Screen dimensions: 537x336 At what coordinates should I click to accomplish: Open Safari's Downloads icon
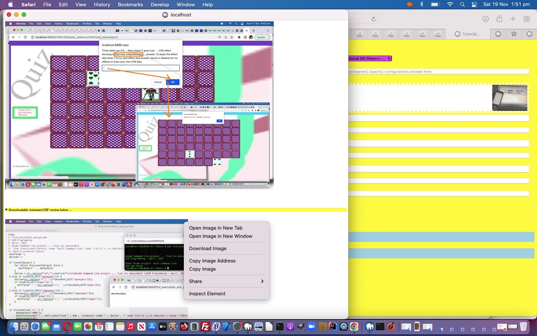pyautogui.click(x=486, y=19)
